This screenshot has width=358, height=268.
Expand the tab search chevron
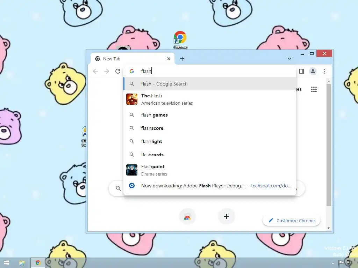tap(289, 59)
